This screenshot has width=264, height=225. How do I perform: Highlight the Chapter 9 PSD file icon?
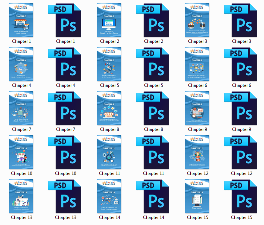coord(241,108)
